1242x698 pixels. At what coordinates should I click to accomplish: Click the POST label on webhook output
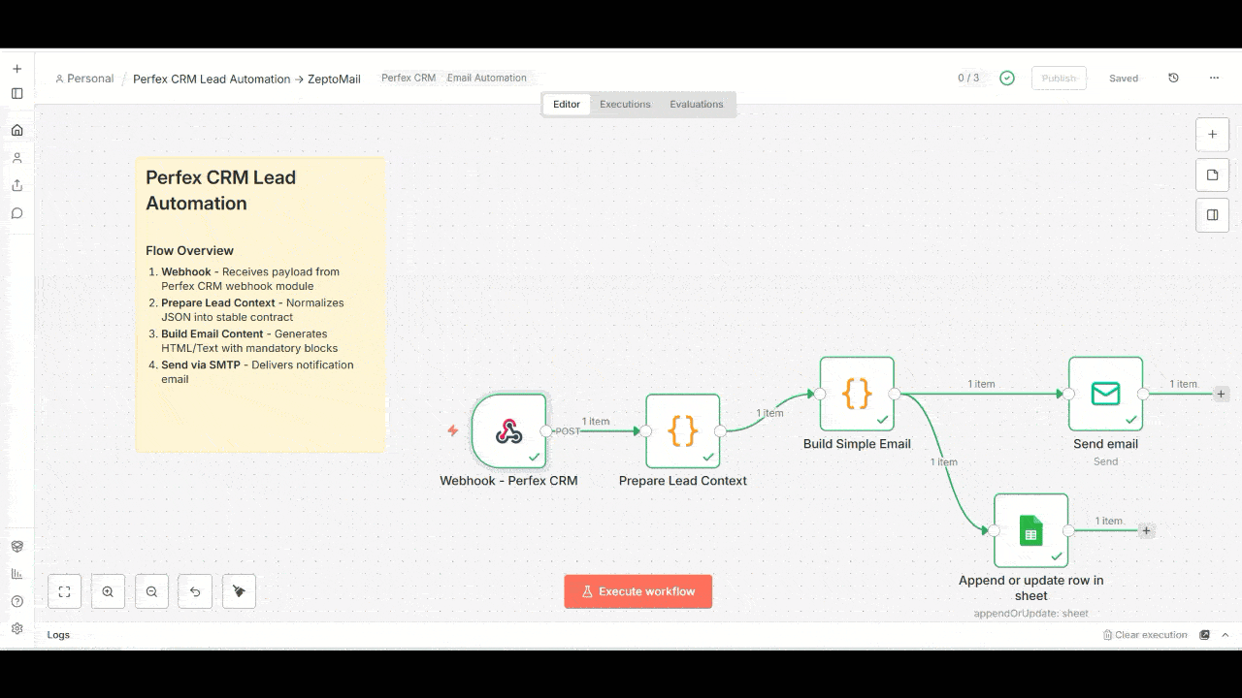(x=568, y=431)
